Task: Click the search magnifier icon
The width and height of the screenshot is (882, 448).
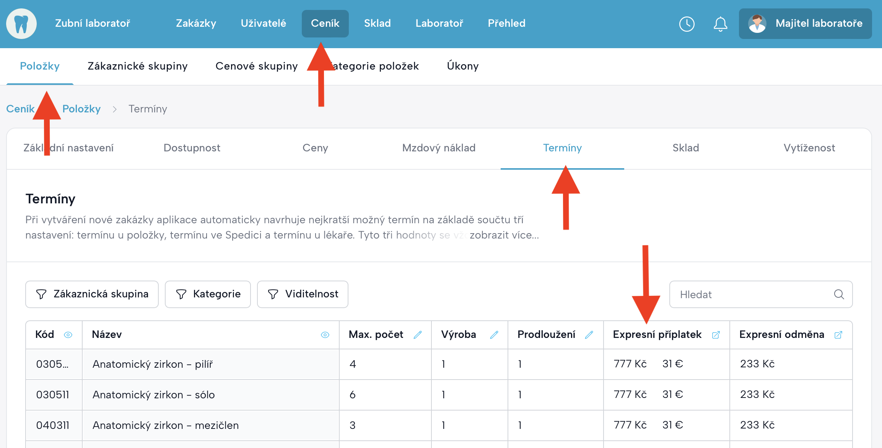Action: [x=839, y=294]
